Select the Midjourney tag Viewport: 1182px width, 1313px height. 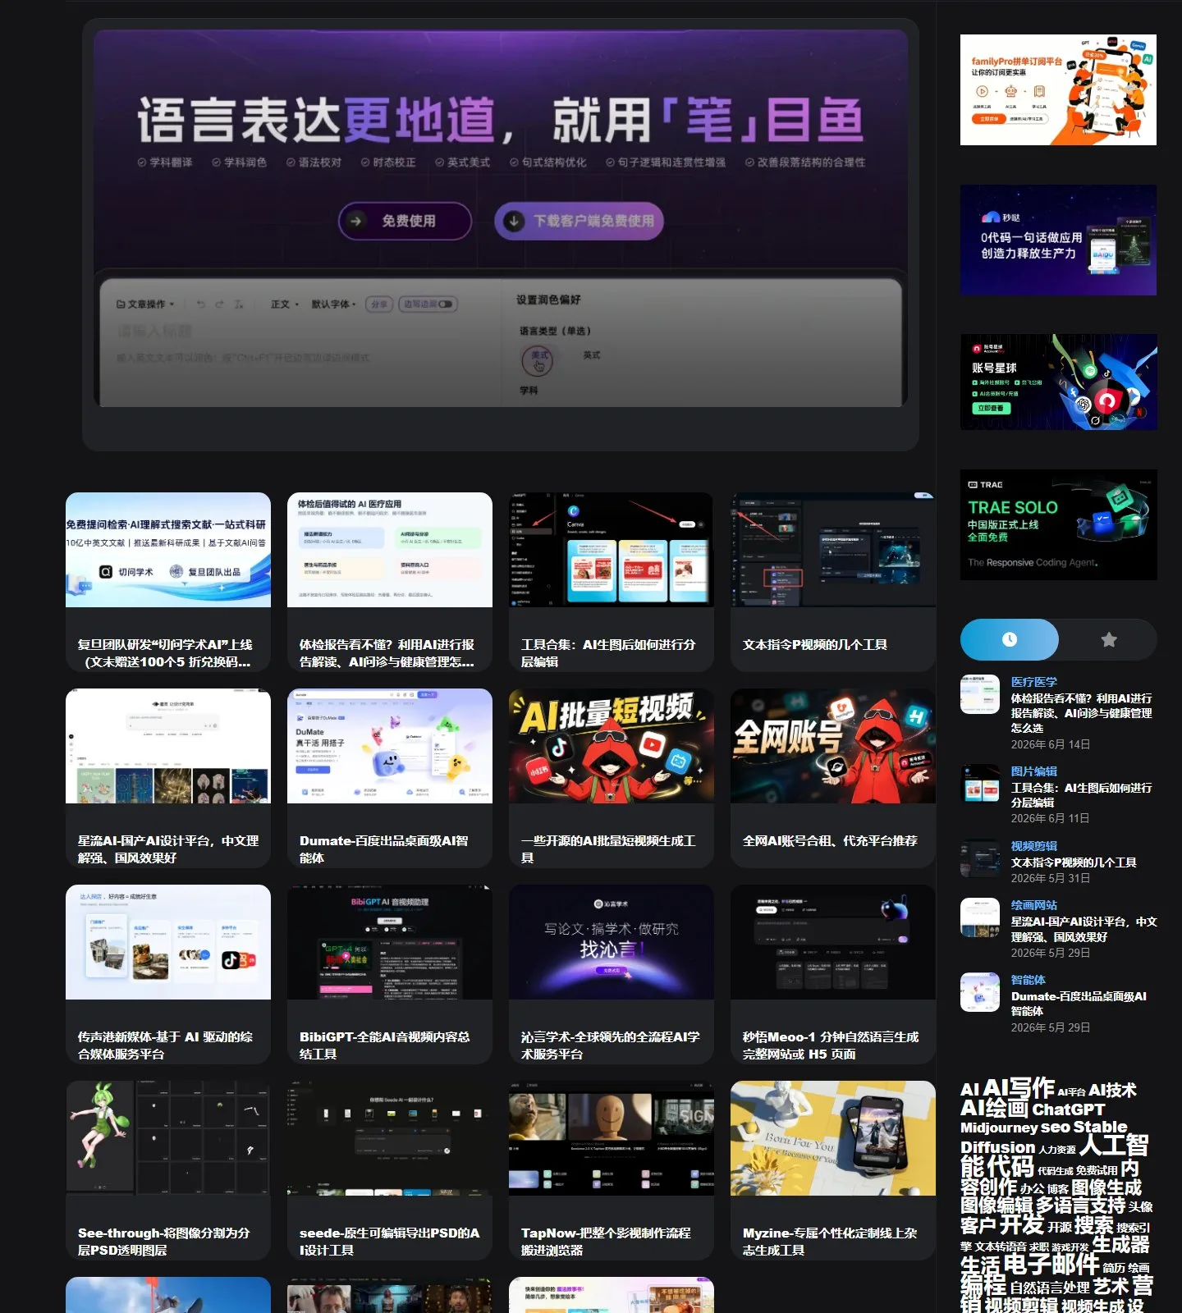pos(999,1128)
